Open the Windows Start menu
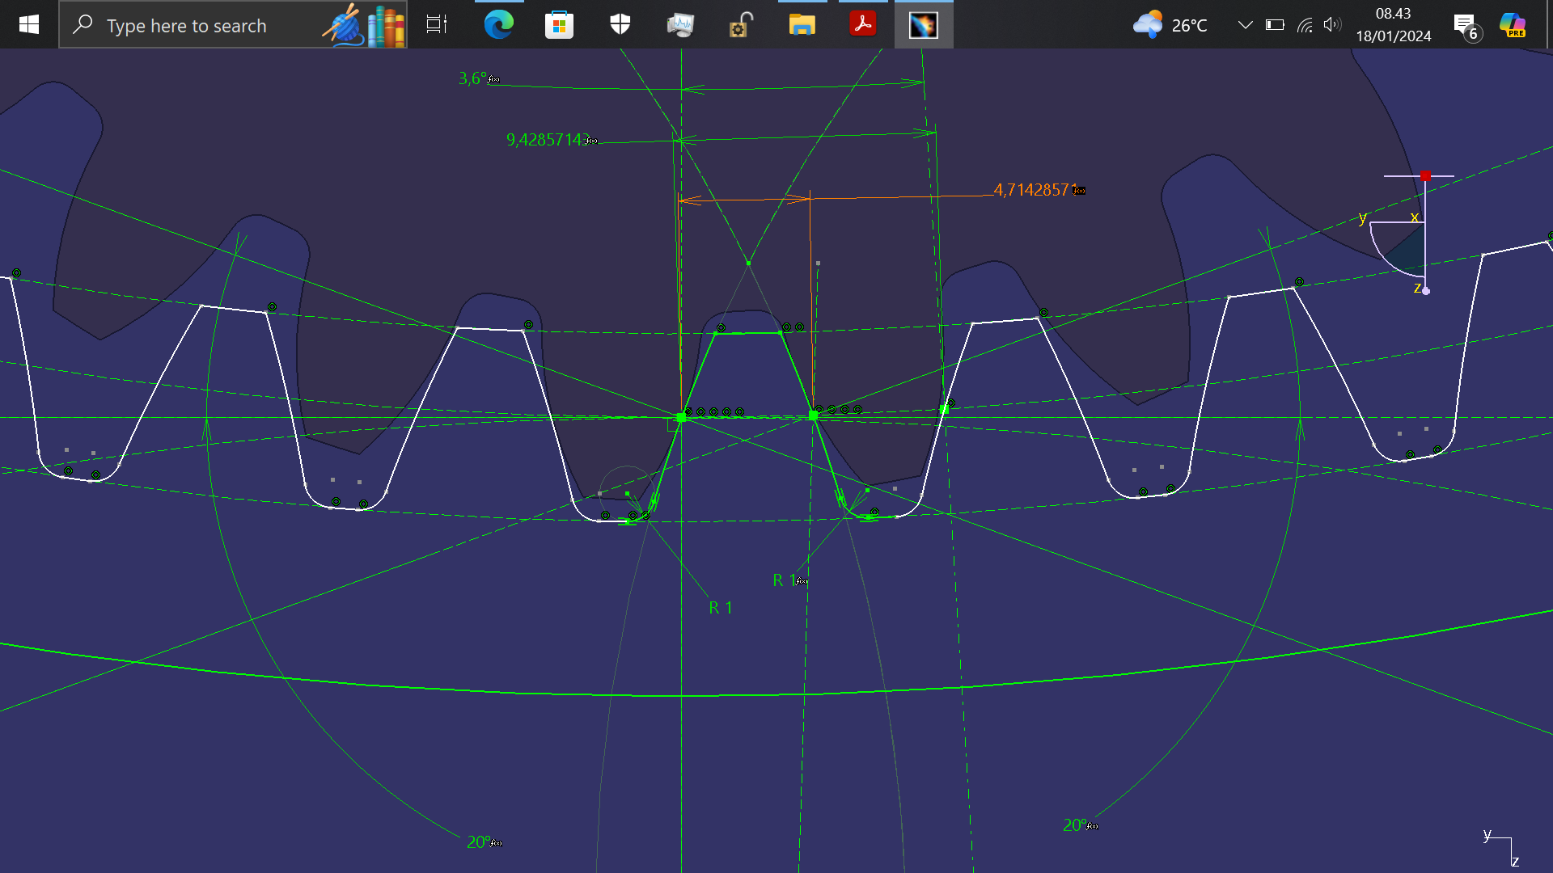The height and width of the screenshot is (873, 1553). coord(28,24)
